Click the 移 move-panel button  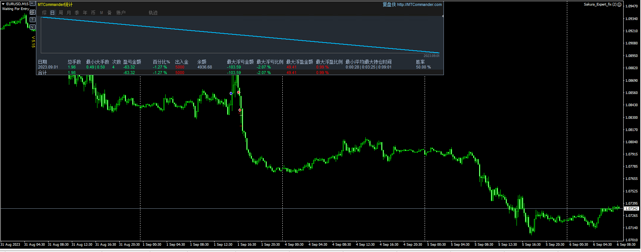[x=33, y=12]
